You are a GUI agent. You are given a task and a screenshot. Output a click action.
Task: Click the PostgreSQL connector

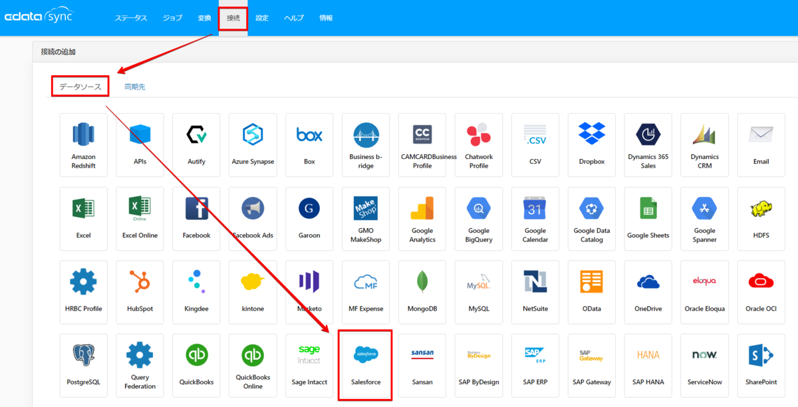click(x=84, y=366)
